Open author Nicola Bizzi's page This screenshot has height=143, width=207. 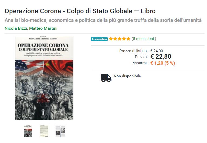16,28
